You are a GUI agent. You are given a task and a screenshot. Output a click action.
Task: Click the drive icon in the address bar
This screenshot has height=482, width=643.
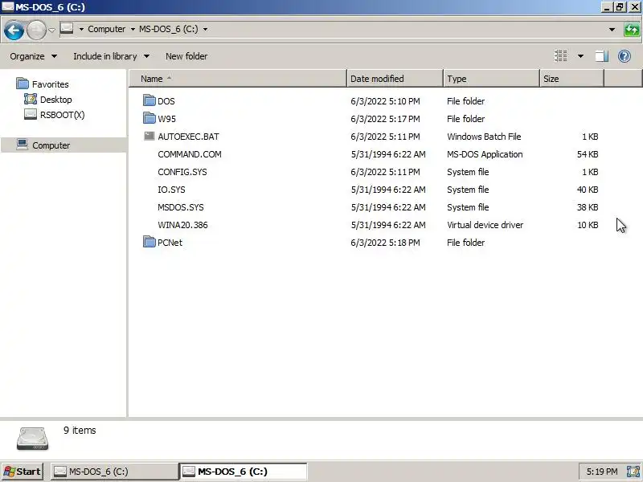(x=67, y=29)
